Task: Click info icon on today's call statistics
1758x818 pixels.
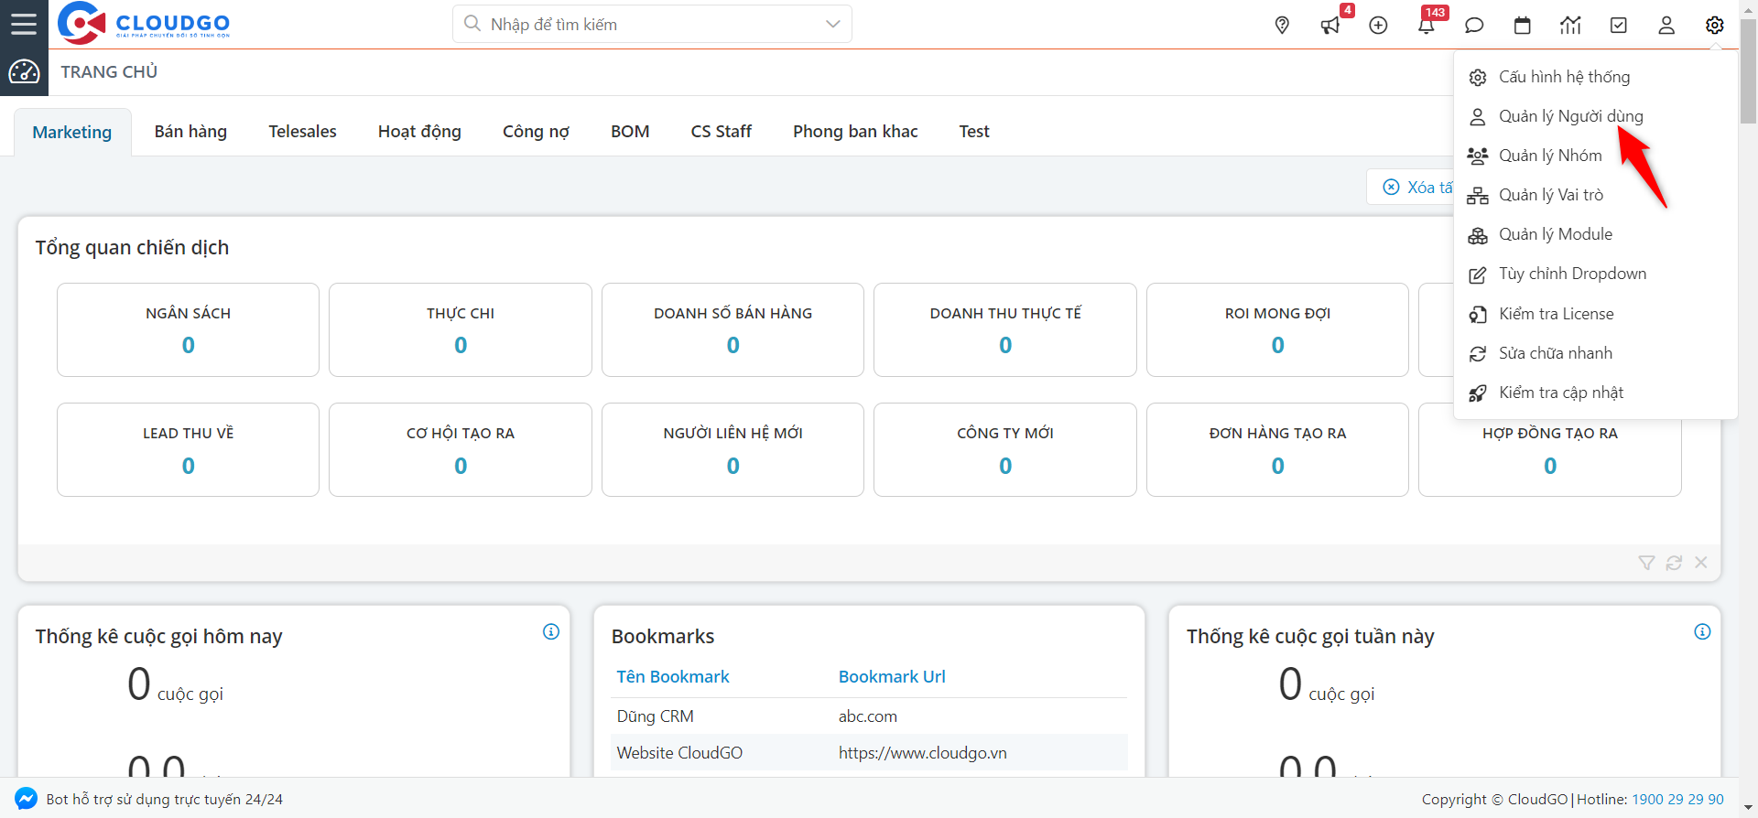Action: point(551,631)
